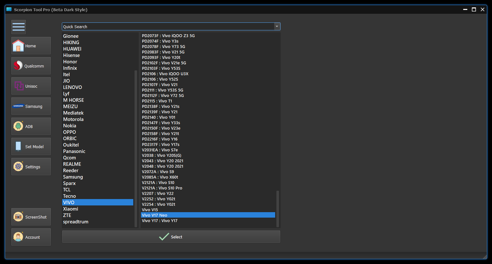Open Account via the avatar icon

point(18,237)
